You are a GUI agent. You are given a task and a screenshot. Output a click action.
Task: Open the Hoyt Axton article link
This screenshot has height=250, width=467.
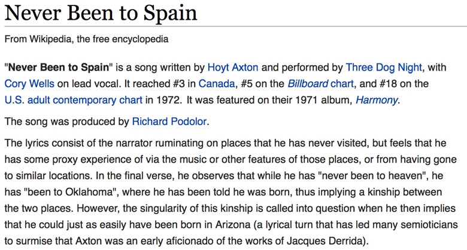(233, 68)
